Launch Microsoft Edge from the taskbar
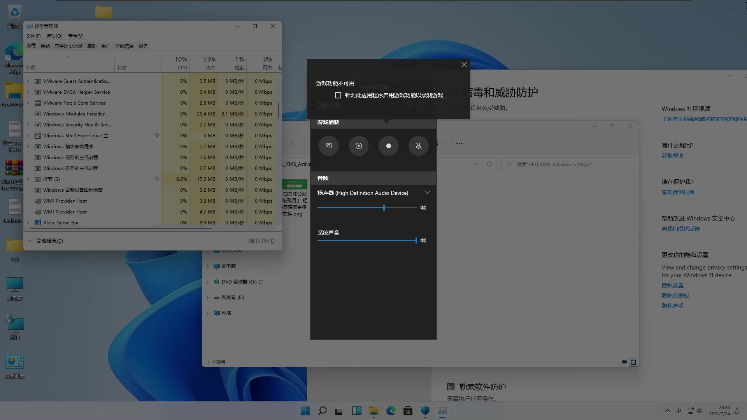Screen dimensions: 747x420 point(391,411)
